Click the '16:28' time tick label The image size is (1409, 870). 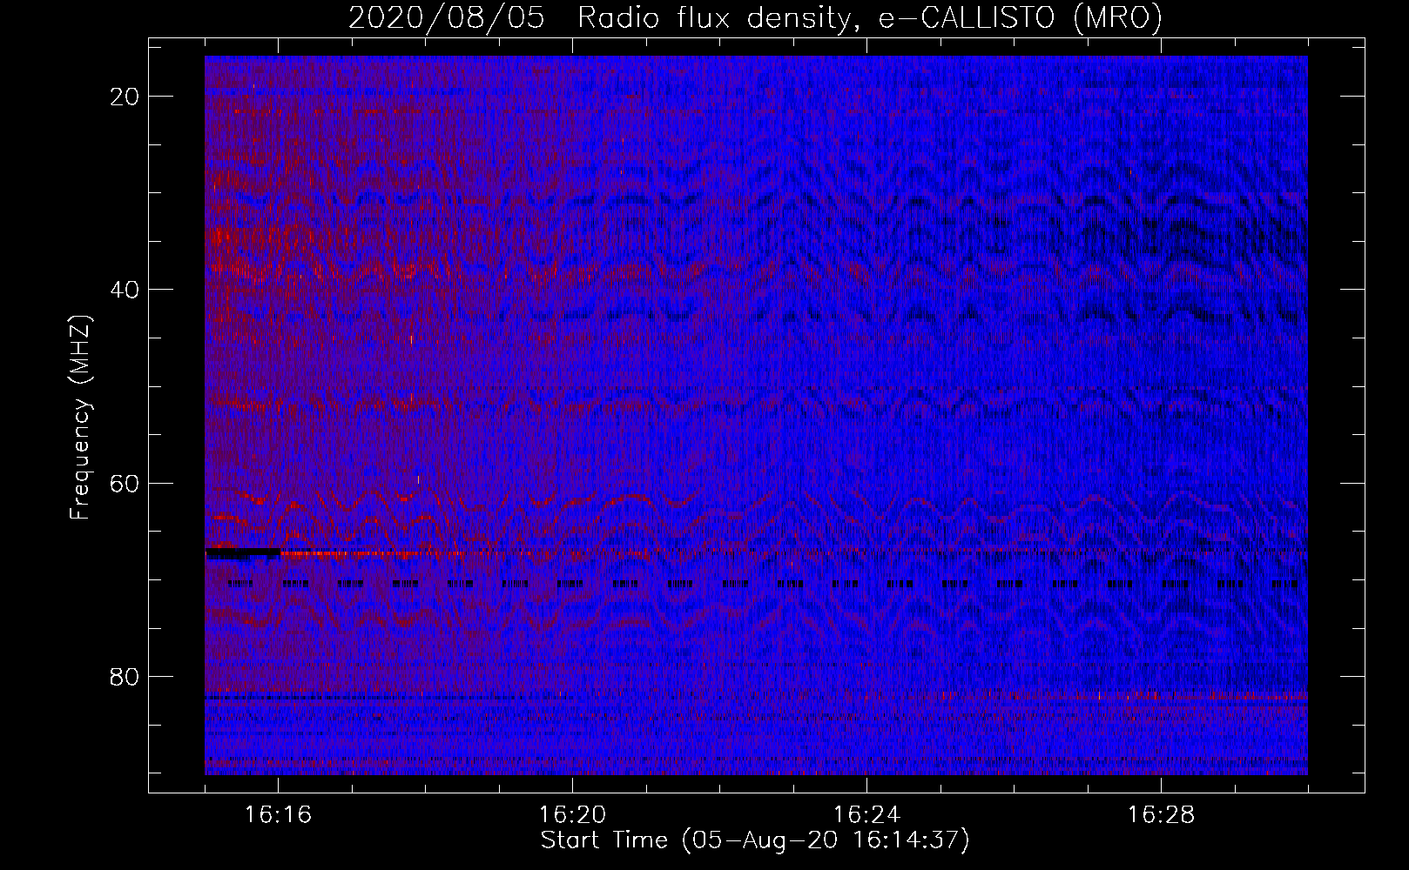coord(1162,815)
